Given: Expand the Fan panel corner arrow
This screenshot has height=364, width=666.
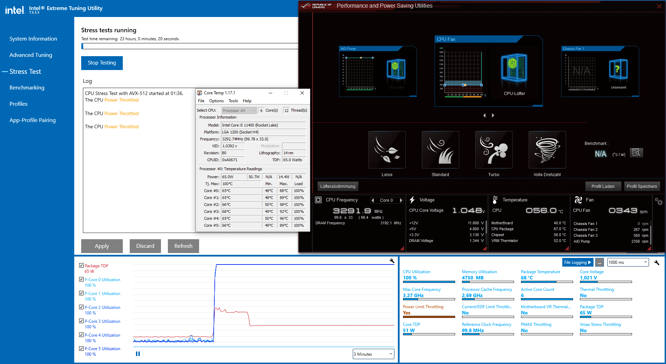Looking at the screenshot, I should (x=650, y=248).
